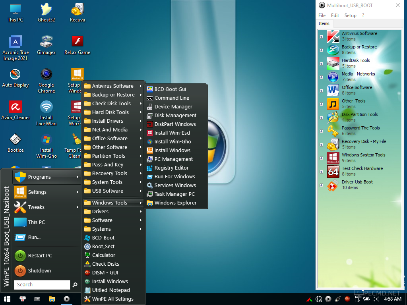Click Run... in start menu
407x305 pixels.
click(x=47, y=237)
